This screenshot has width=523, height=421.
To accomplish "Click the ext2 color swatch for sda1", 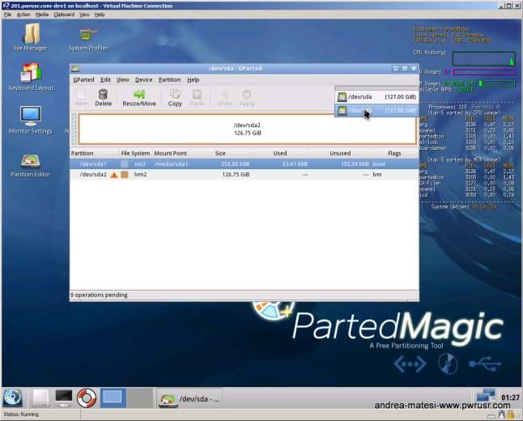I will pos(125,164).
